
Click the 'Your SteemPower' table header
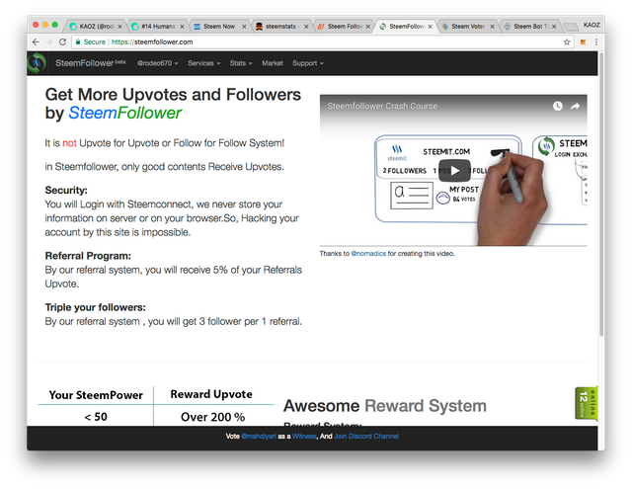tap(96, 395)
